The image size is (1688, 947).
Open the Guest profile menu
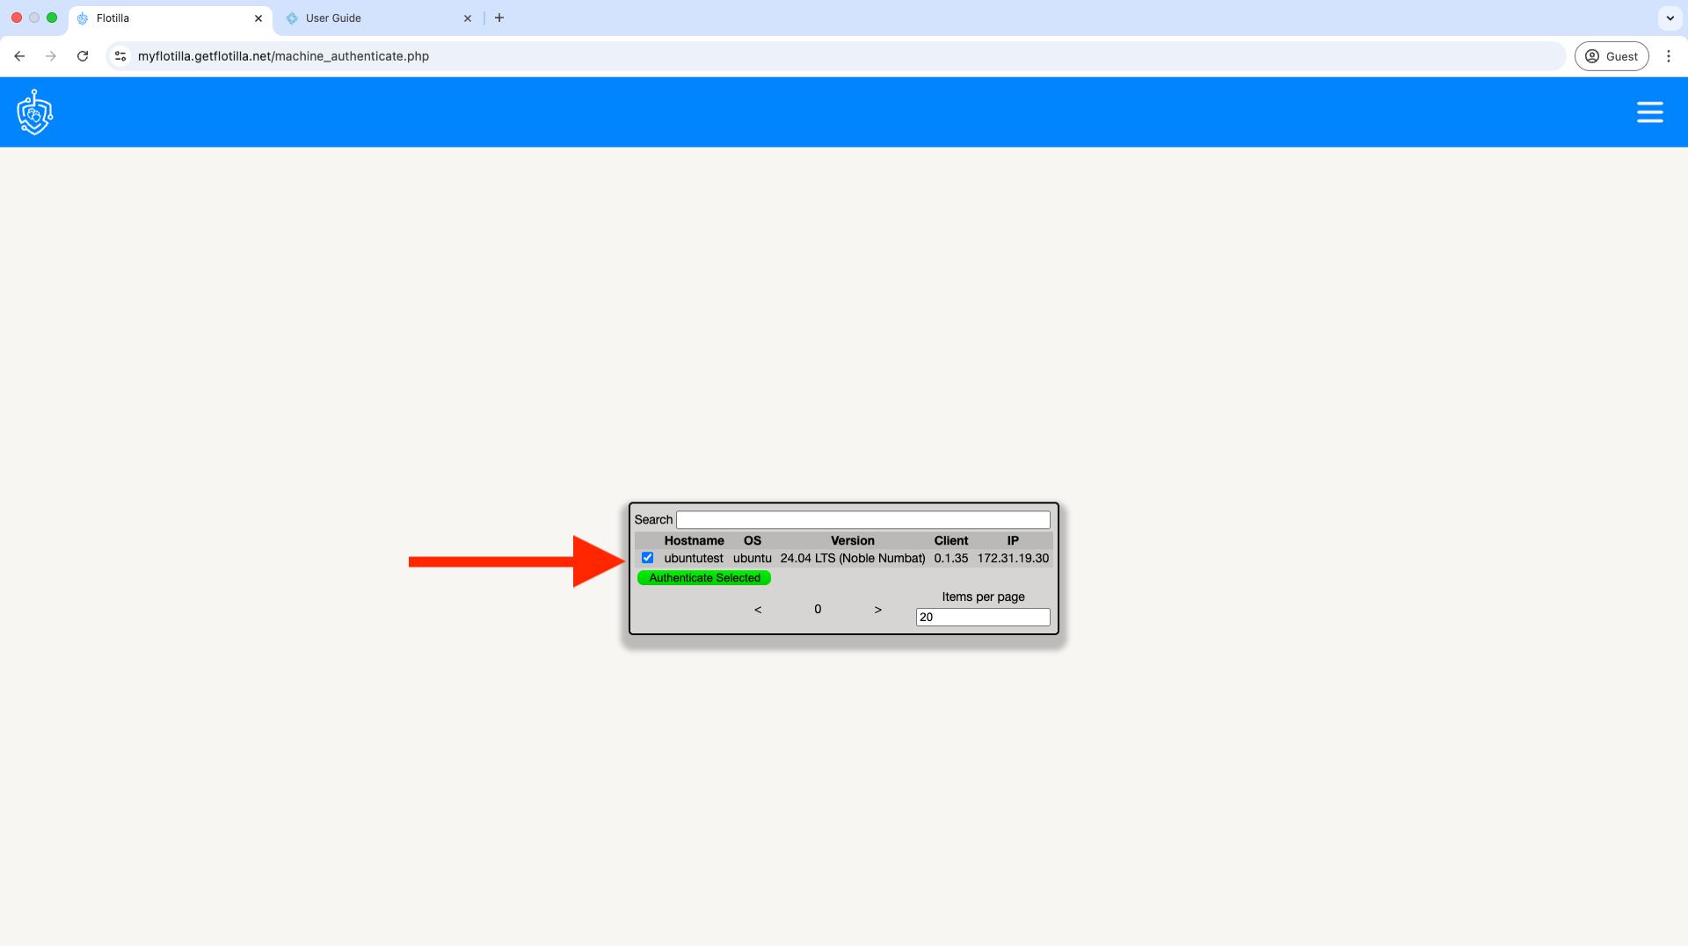click(x=1612, y=56)
